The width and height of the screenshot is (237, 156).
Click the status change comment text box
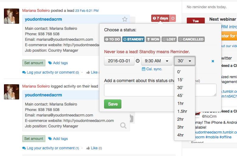160,90
